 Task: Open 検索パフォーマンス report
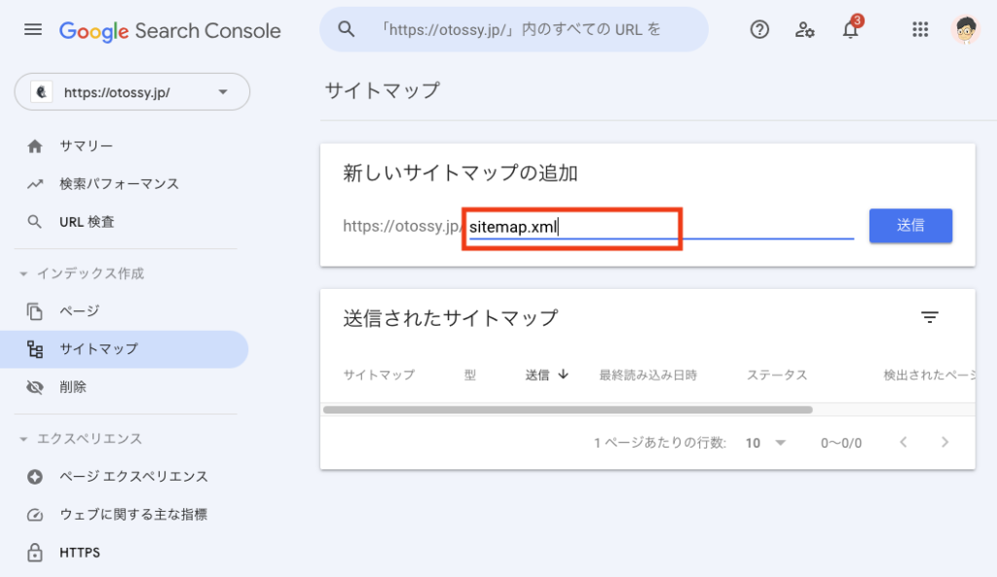pyautogui.click(x=119, y=184)
